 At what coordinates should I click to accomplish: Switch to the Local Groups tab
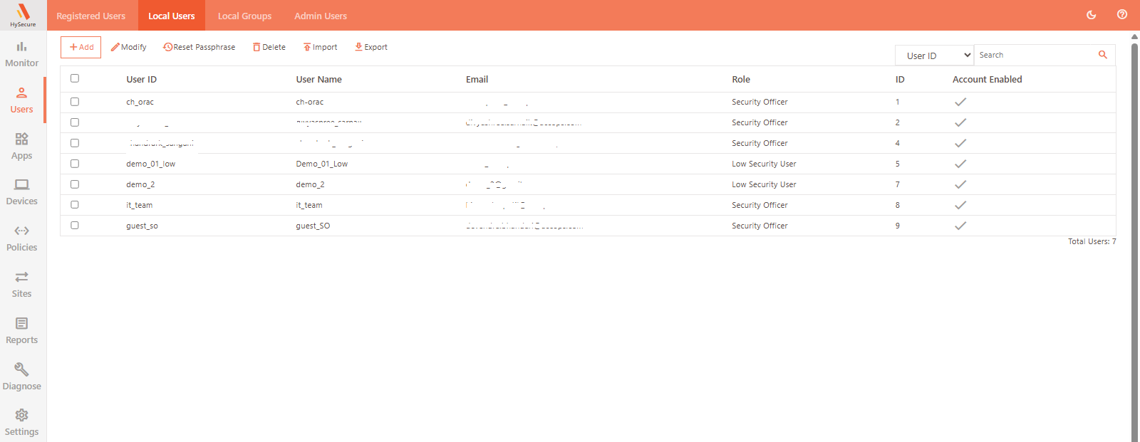(244, 16)
